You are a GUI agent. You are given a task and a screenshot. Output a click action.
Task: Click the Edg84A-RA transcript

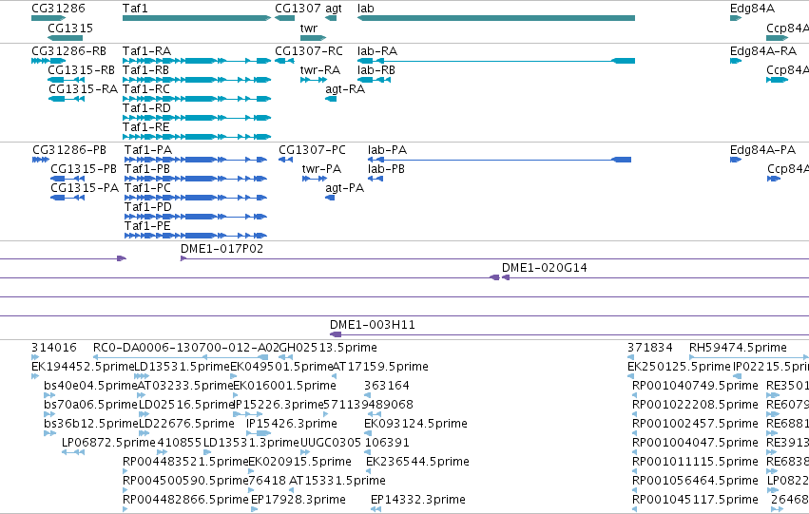coord(736,61)
